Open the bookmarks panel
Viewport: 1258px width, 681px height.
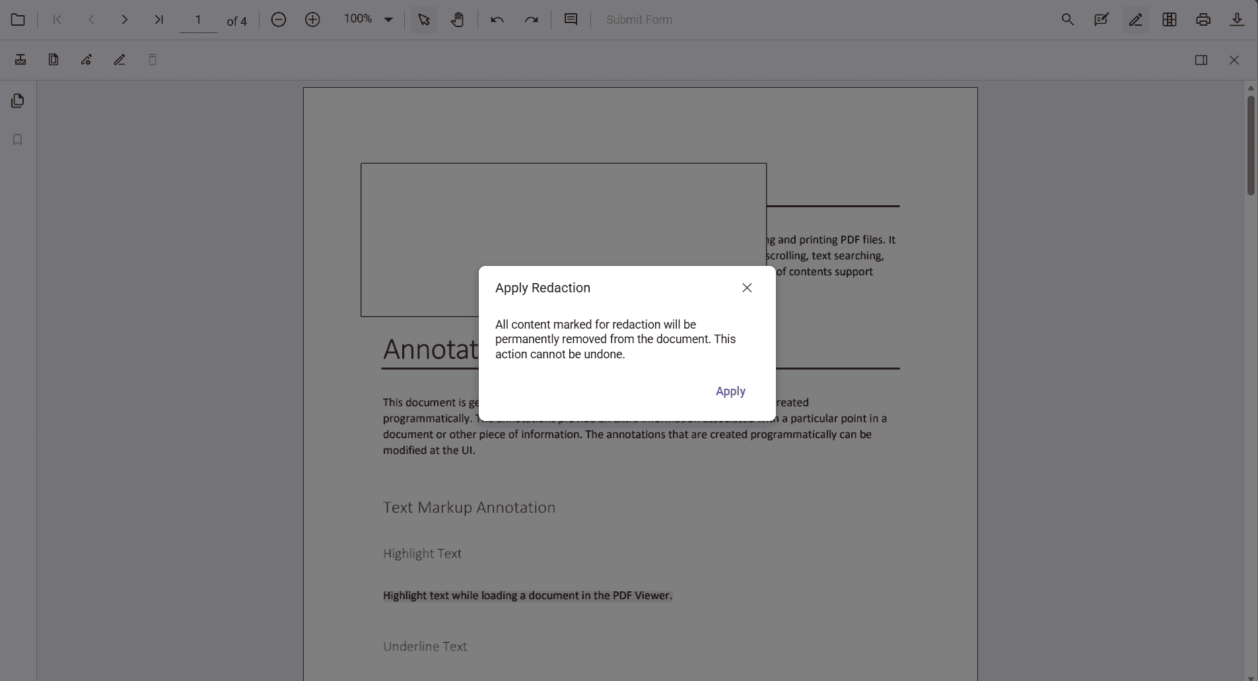17,139
